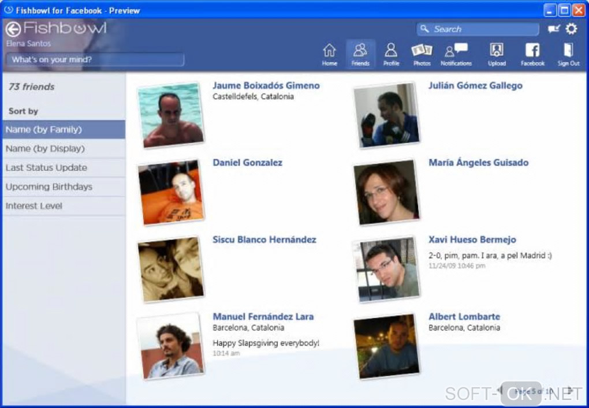Sort friends by Interest Level
Image resolution: width=589 pixels, height=408 pixels.
click(x=64, y=206)
